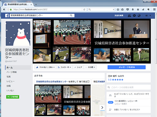Open site identity info icon
Viewport: 157px width, 117px height.
pos(8,9)
